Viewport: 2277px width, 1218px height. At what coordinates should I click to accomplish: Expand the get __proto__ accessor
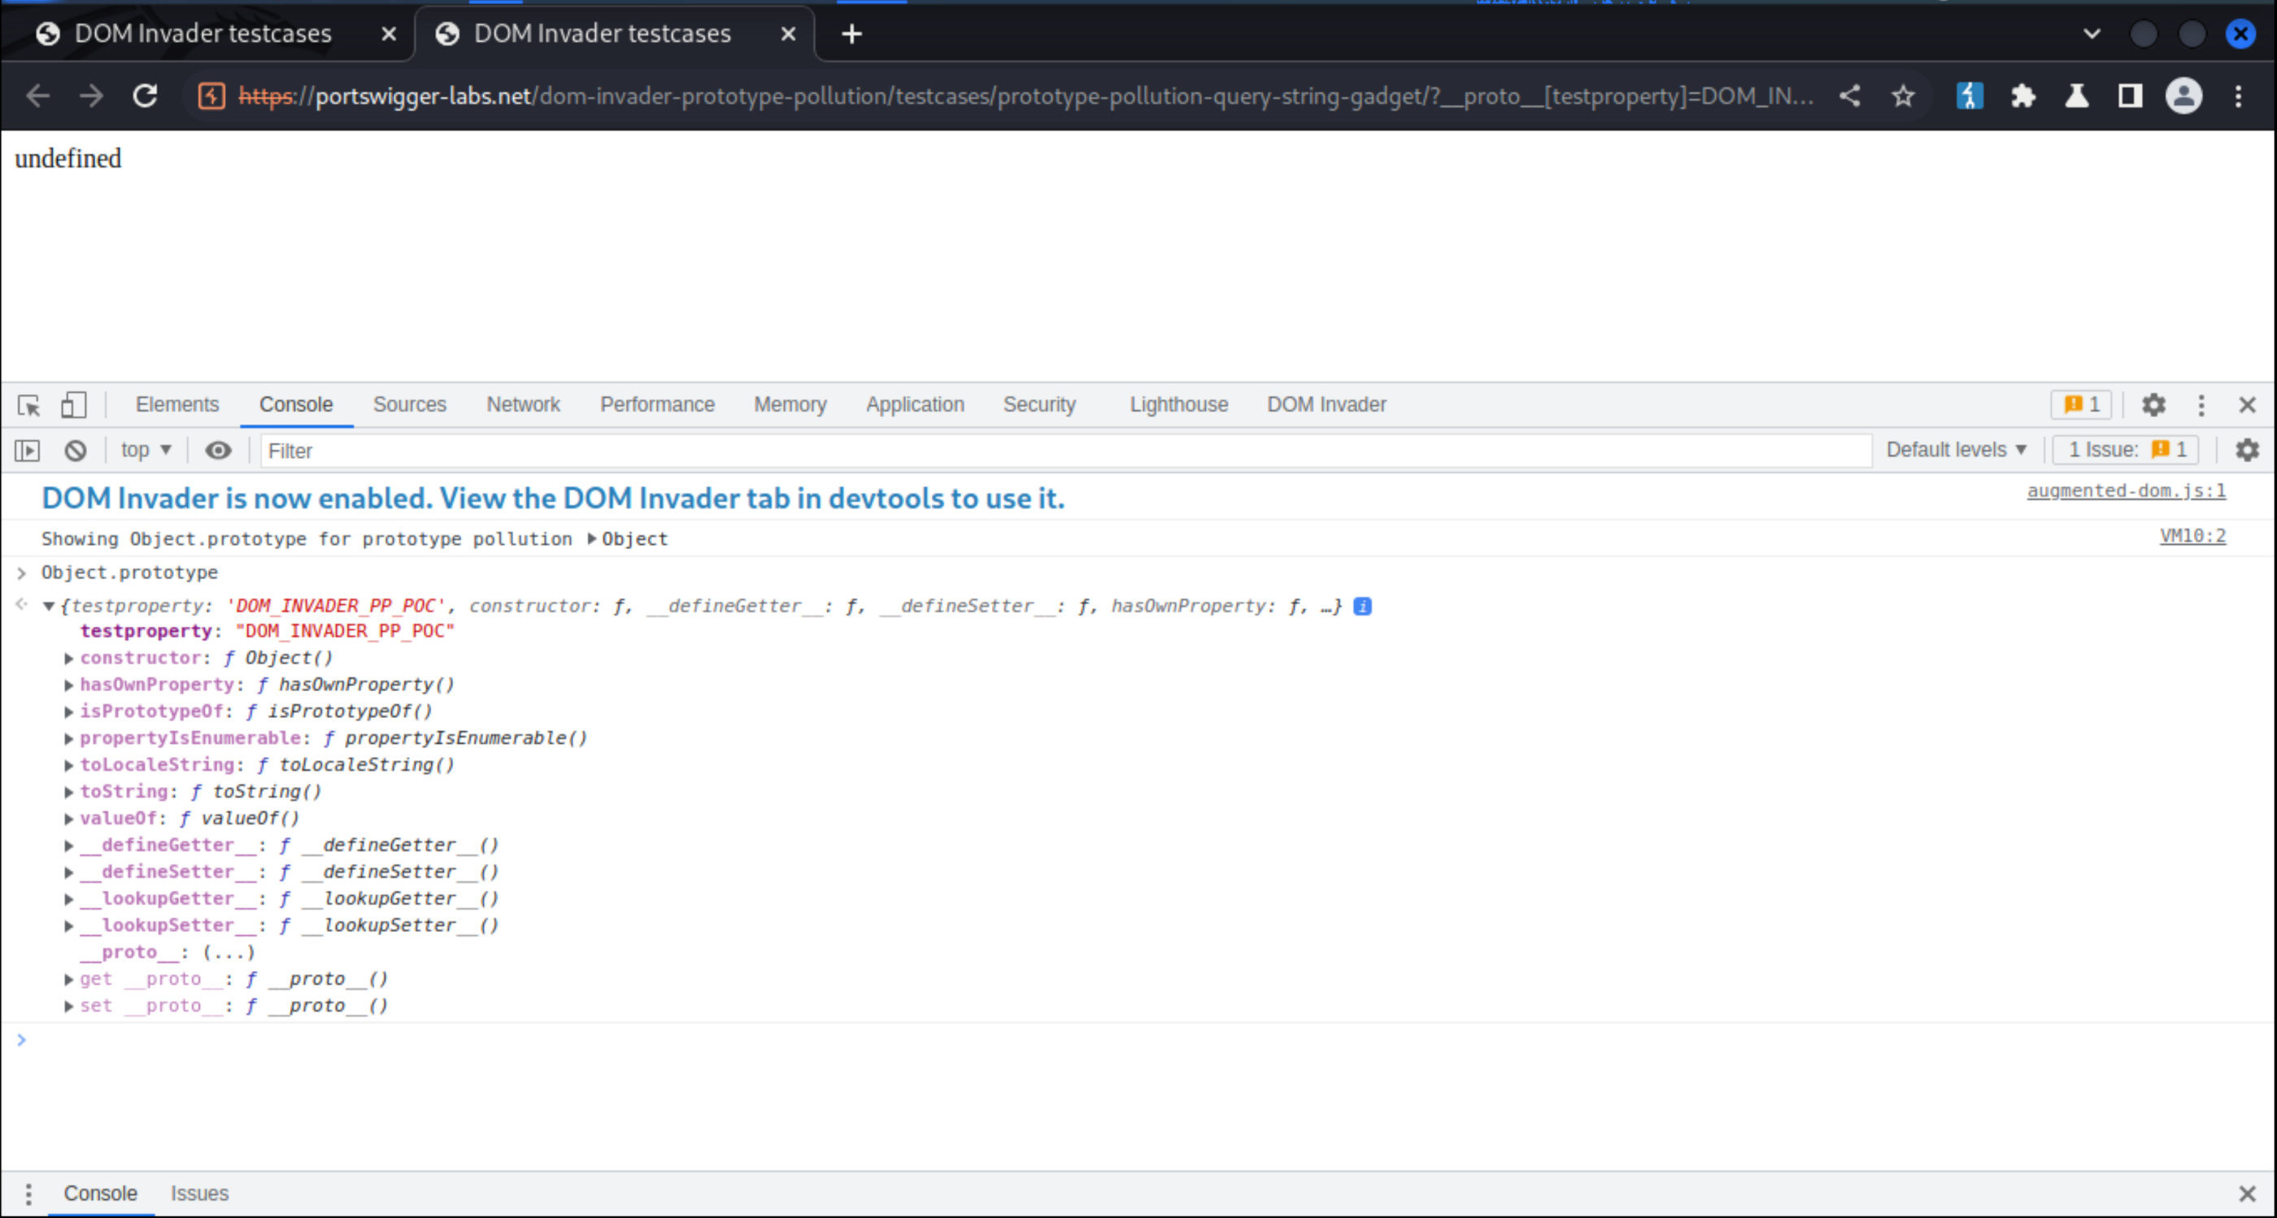click(68, 979)
